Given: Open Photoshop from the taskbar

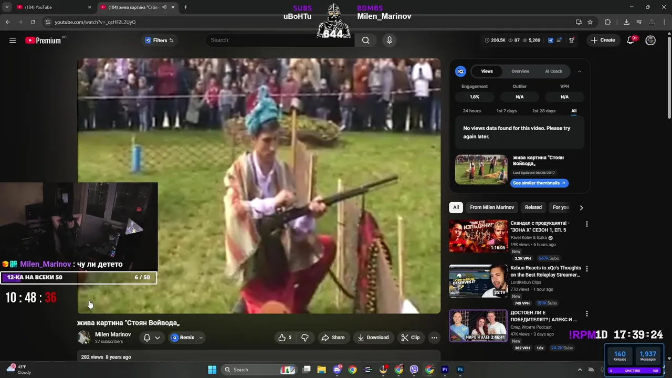Looking at the screenshot, I should pyautogui.click(x=460, y=370).
